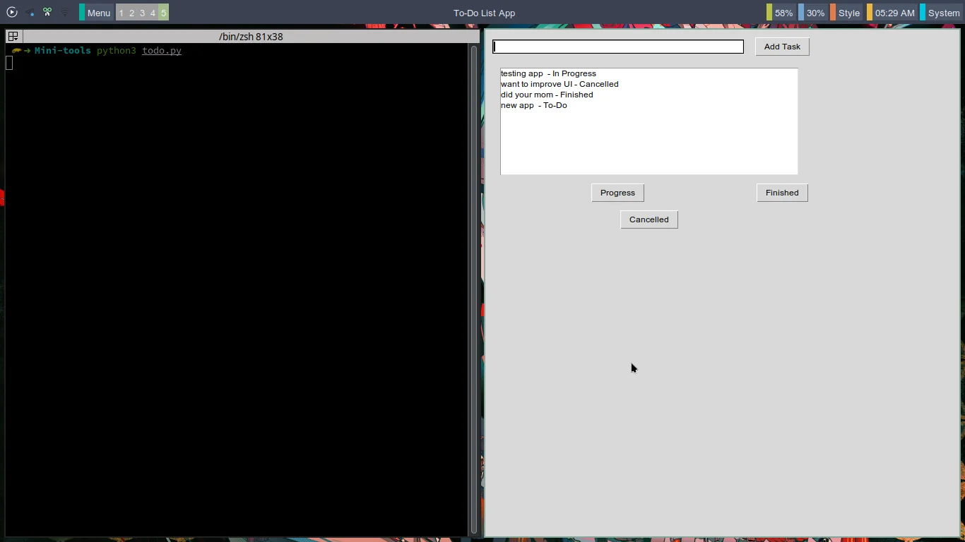Click "todo.py" in the terminal command
Image resolution: width=965 pixels, height=542 pixels.
tap(162, 51)
